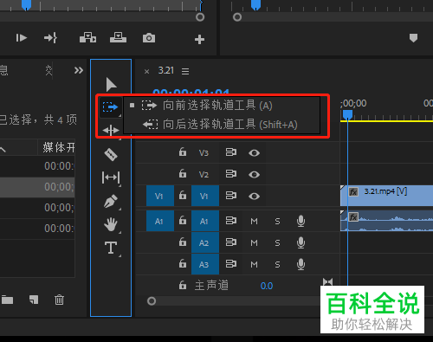This screenshot has height=342, width=433.
Task: Toggle lock on track A1
Action: [183, 221]
